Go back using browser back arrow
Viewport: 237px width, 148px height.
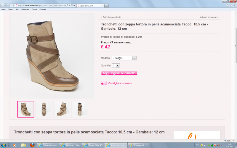[3, 5]
